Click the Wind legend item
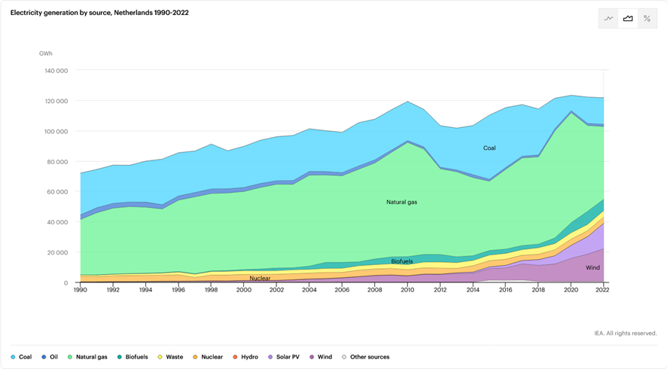This screenshot has height=369, width=667. click(321, 357)
